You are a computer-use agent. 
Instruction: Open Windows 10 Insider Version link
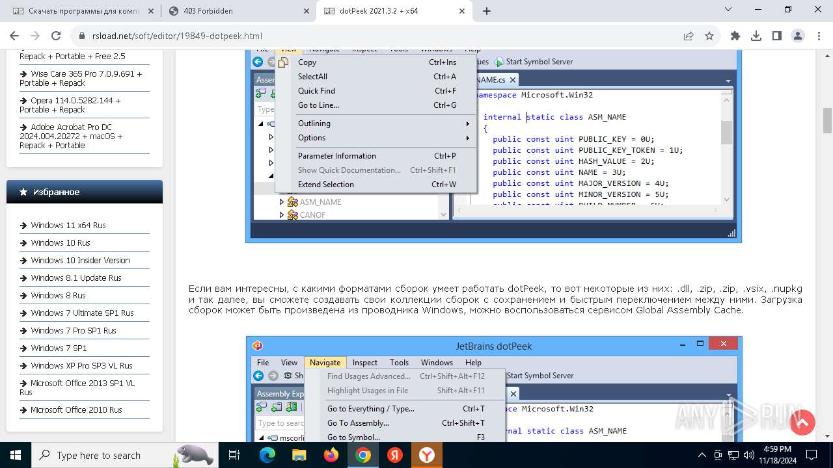pos(80,261)
